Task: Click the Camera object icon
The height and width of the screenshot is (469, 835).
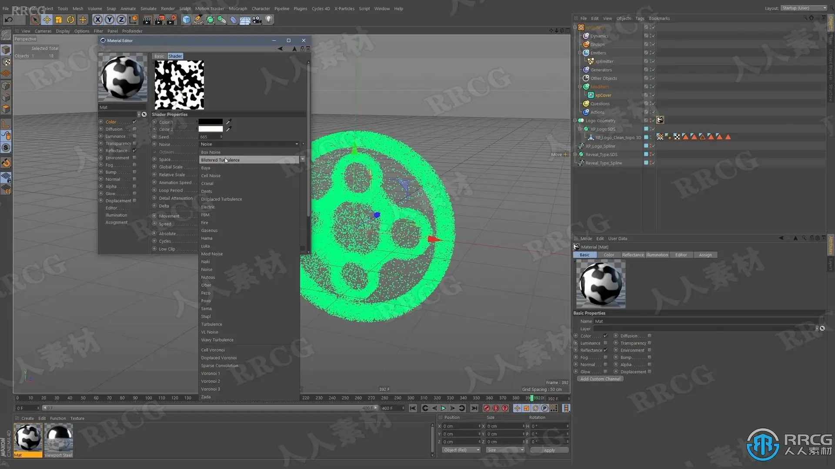Action: click(x=257, y=20)
